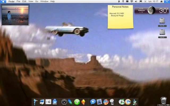Click the 2 items (1.2 MB) Trash label

click(x=163, y=105)
